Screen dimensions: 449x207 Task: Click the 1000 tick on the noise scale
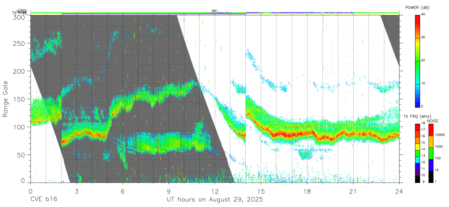[438, 146]
